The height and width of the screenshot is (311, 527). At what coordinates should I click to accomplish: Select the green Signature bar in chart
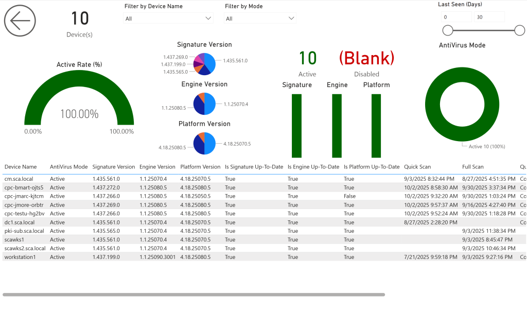coord(296,126)
